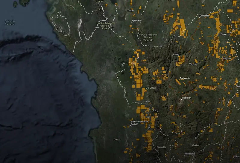Click the Chocó department label
Screen dimensions: 240x163
click(x=117, y=139)
